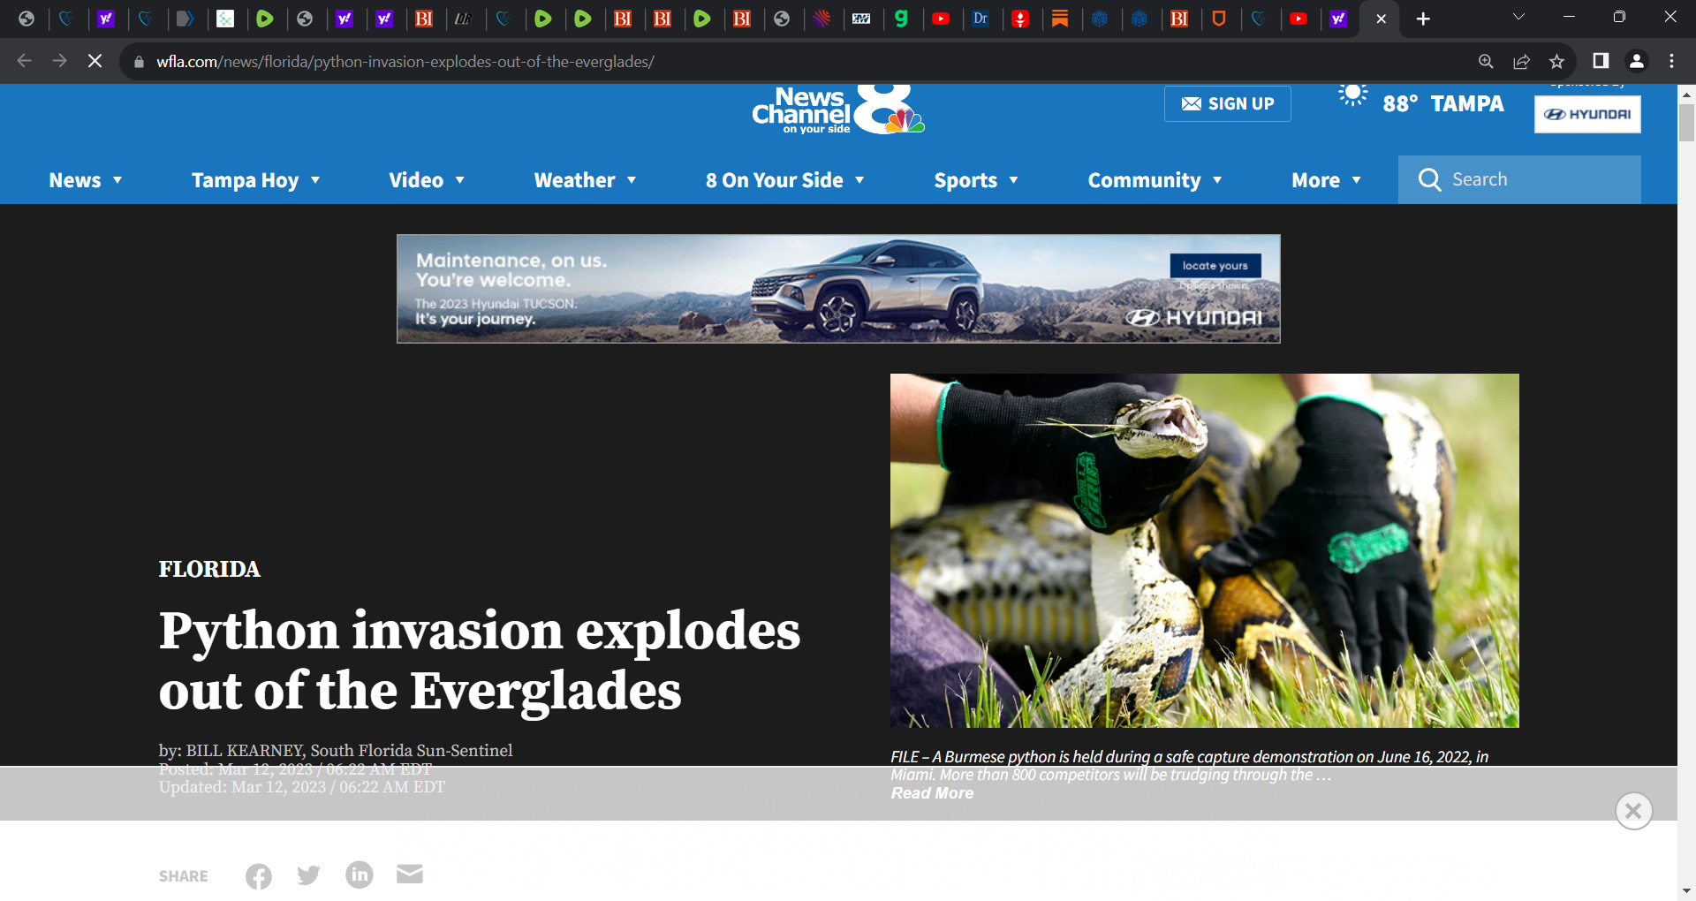Switch to the red torch favicon tab

pos(1020,19)
